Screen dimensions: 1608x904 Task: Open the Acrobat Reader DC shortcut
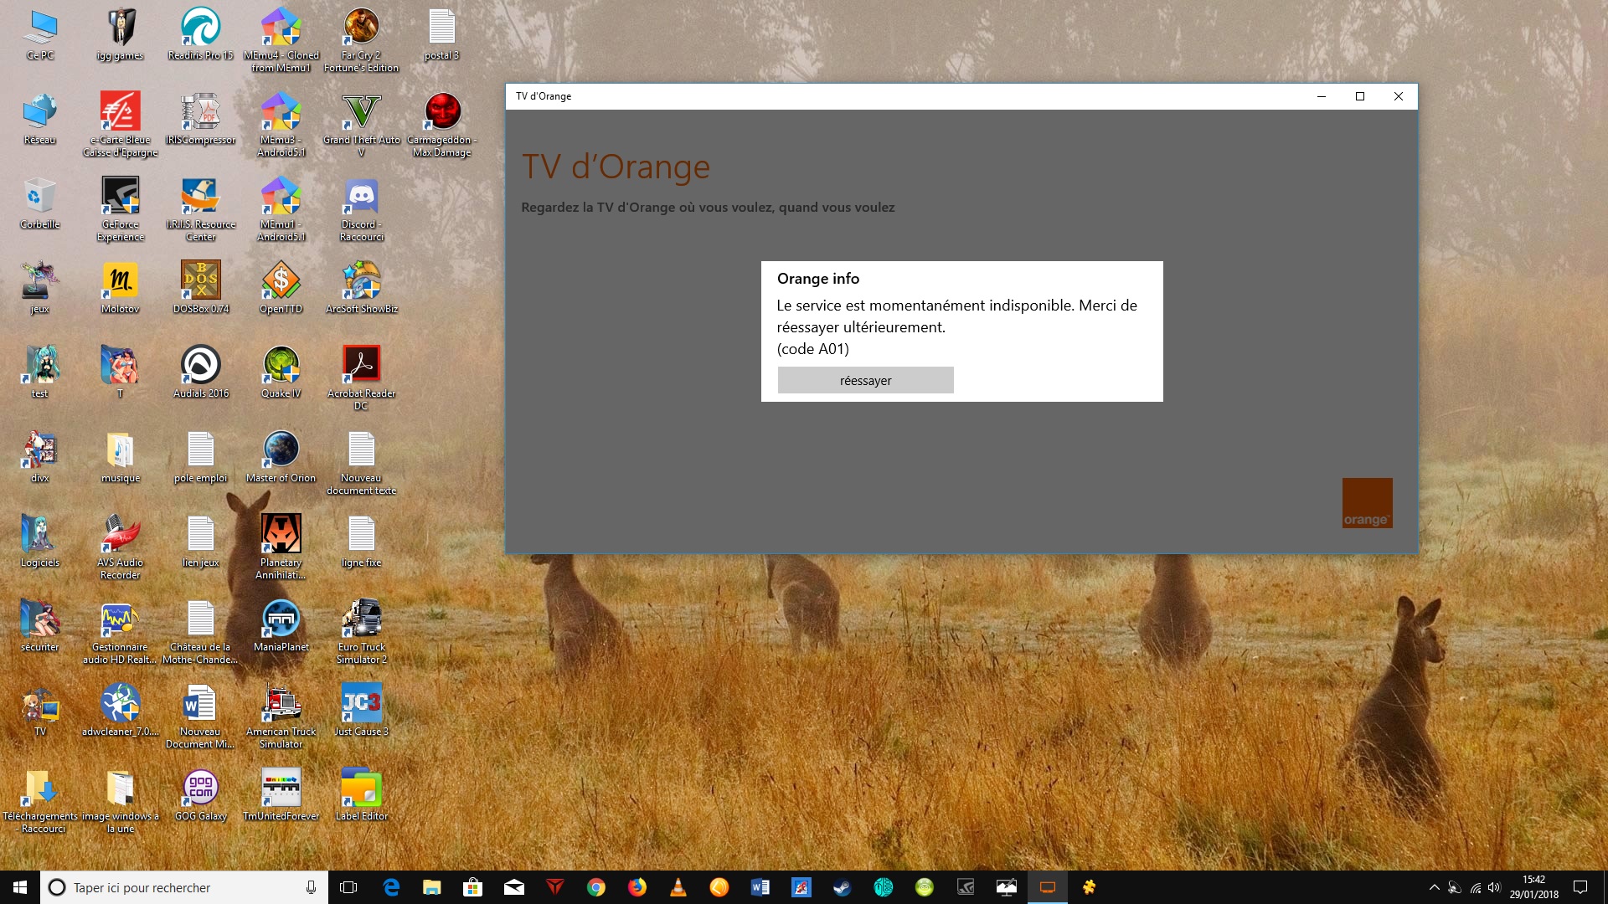[361, 367]
